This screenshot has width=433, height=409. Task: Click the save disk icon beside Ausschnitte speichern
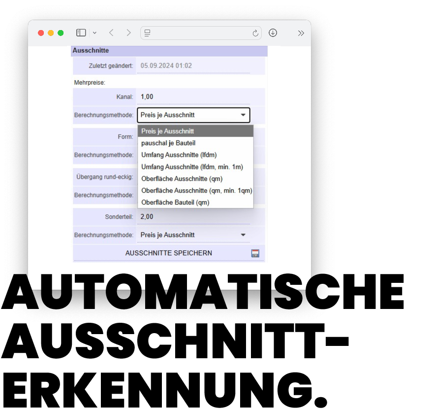(x=255, y=253)
